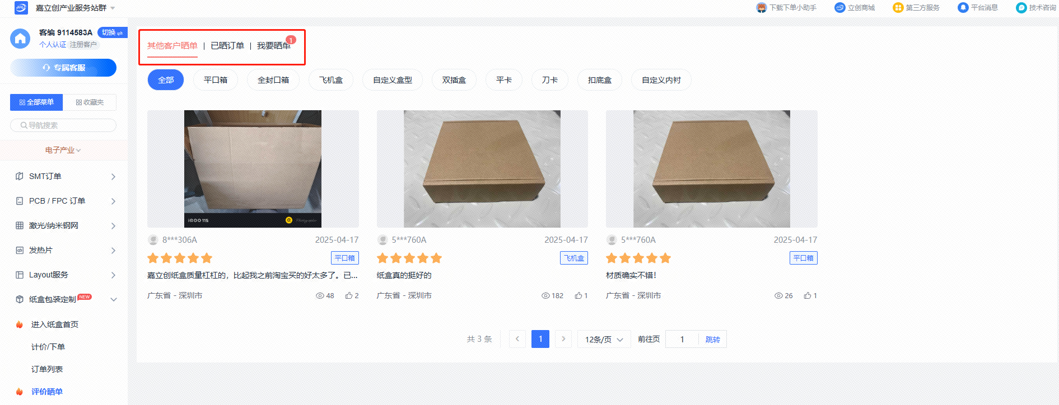Viewport: 1059px width, 405px height.
Task: Toggle sidebar to 收藏夹 view
Action: coord(90,102)
